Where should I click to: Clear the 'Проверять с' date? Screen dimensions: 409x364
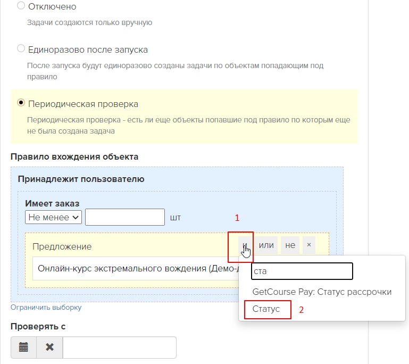[x=49, y=347]
